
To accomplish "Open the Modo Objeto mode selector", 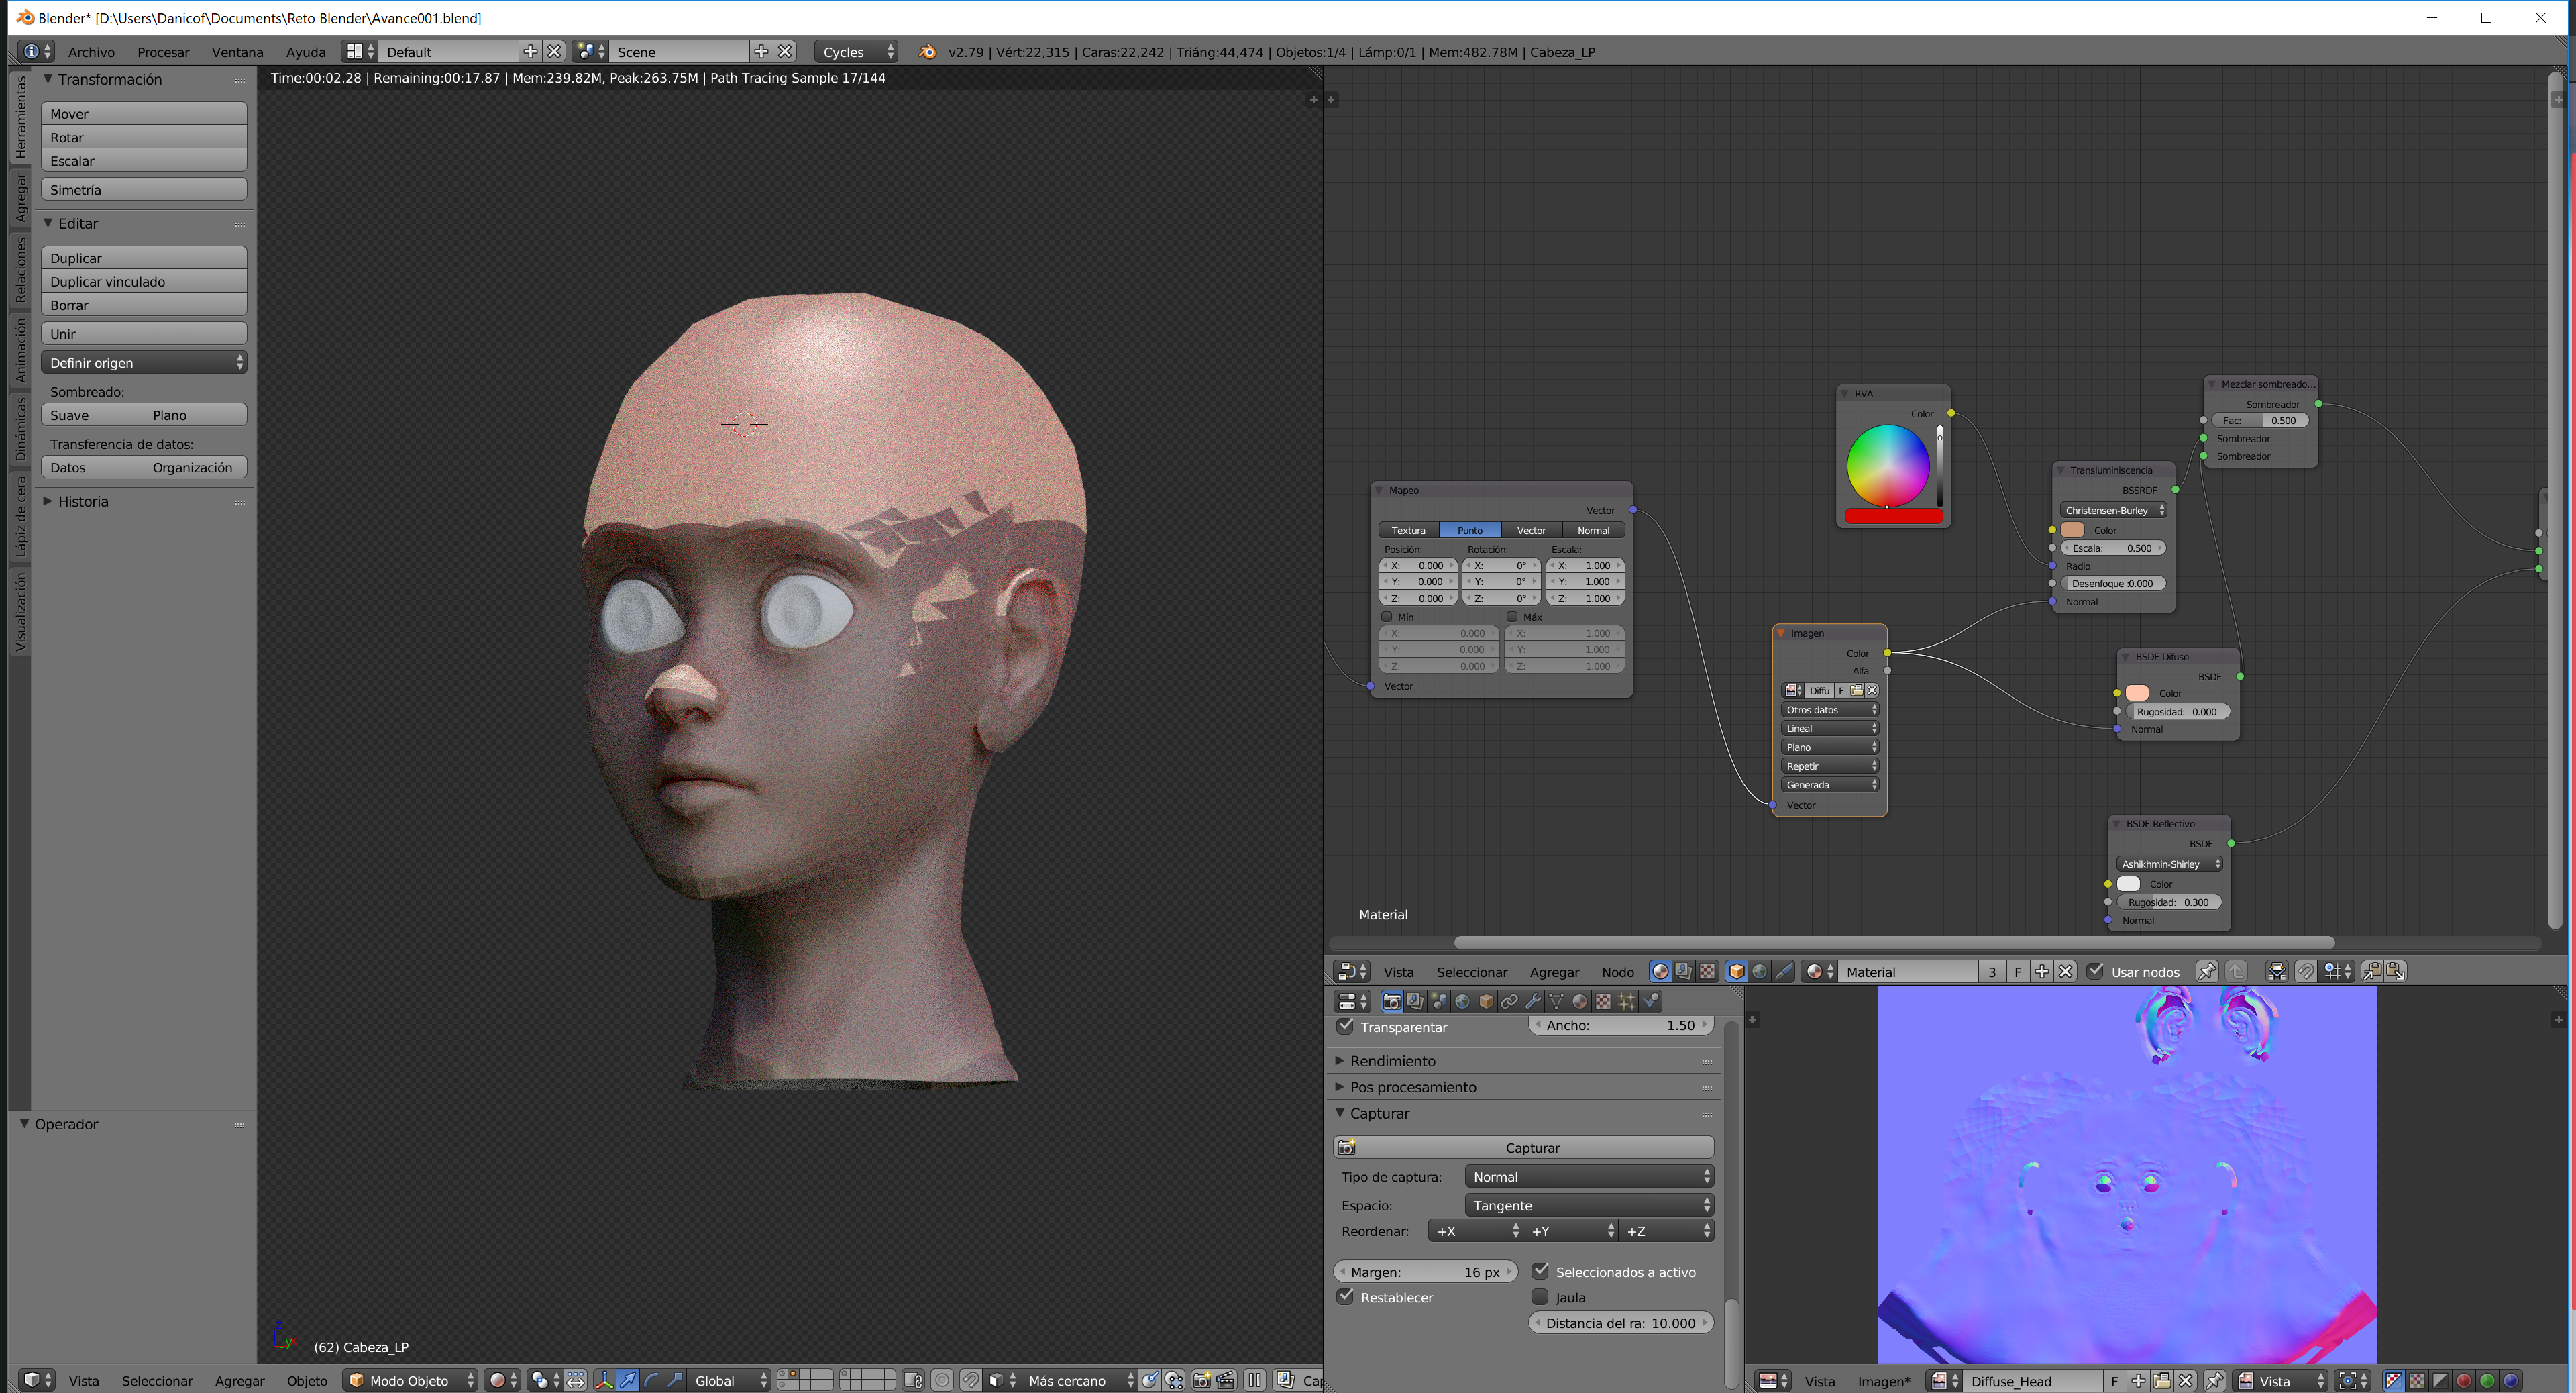I will 411,1380.
